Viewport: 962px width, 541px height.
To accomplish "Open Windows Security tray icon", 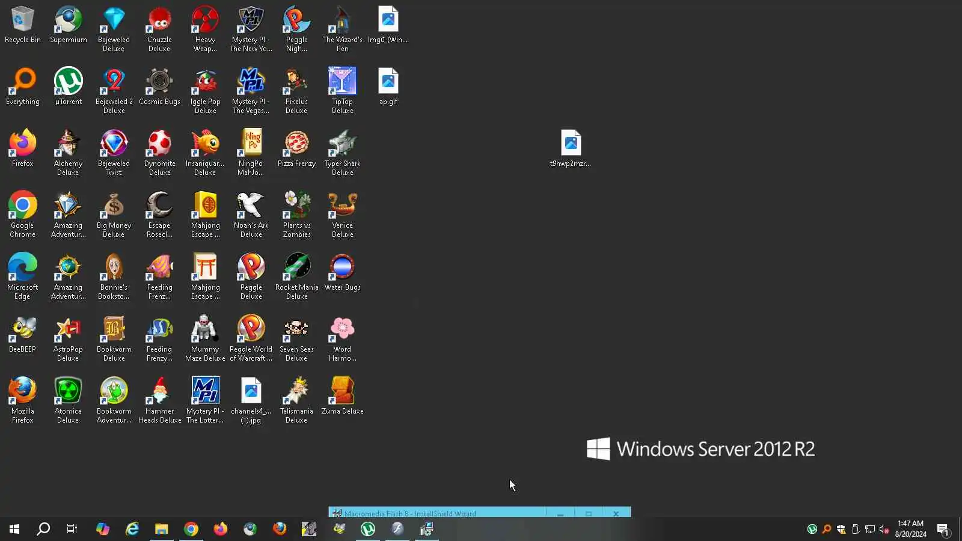I will [841, 530].
